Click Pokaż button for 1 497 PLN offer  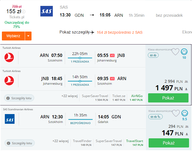168,98
